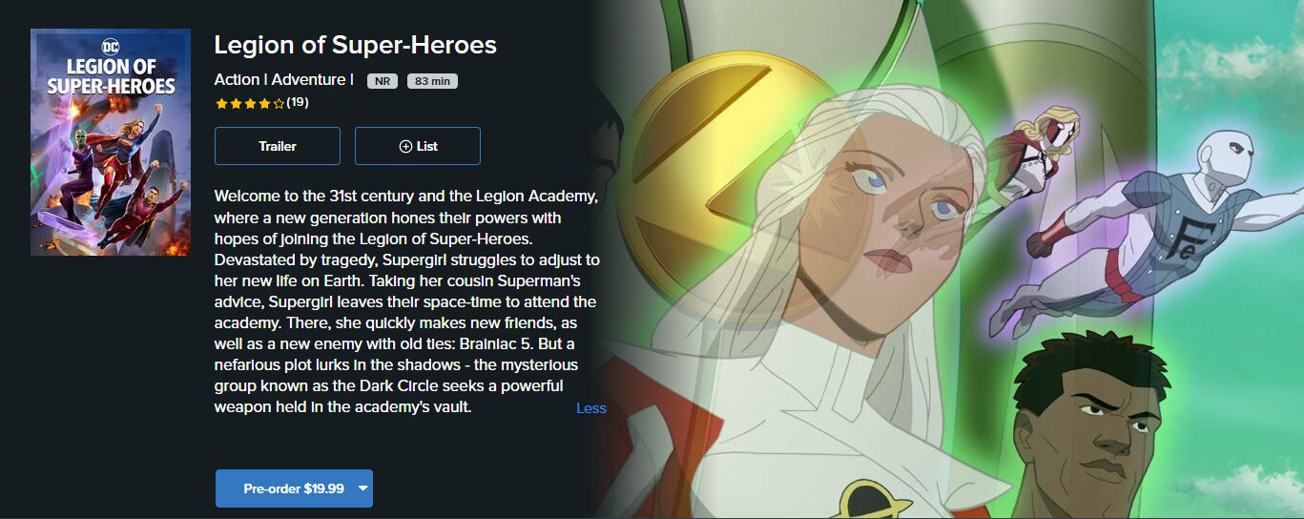
Task: Click the movie synopsis paragraph
Action: (x=407, y=301)
